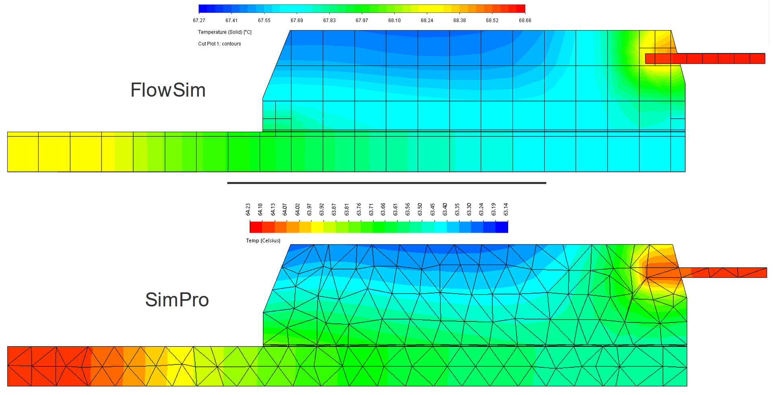Select the dark blue swatch on SimPro legend
Image resolution: width=773 pixels, height=395 pixels.
pos(502,227)
